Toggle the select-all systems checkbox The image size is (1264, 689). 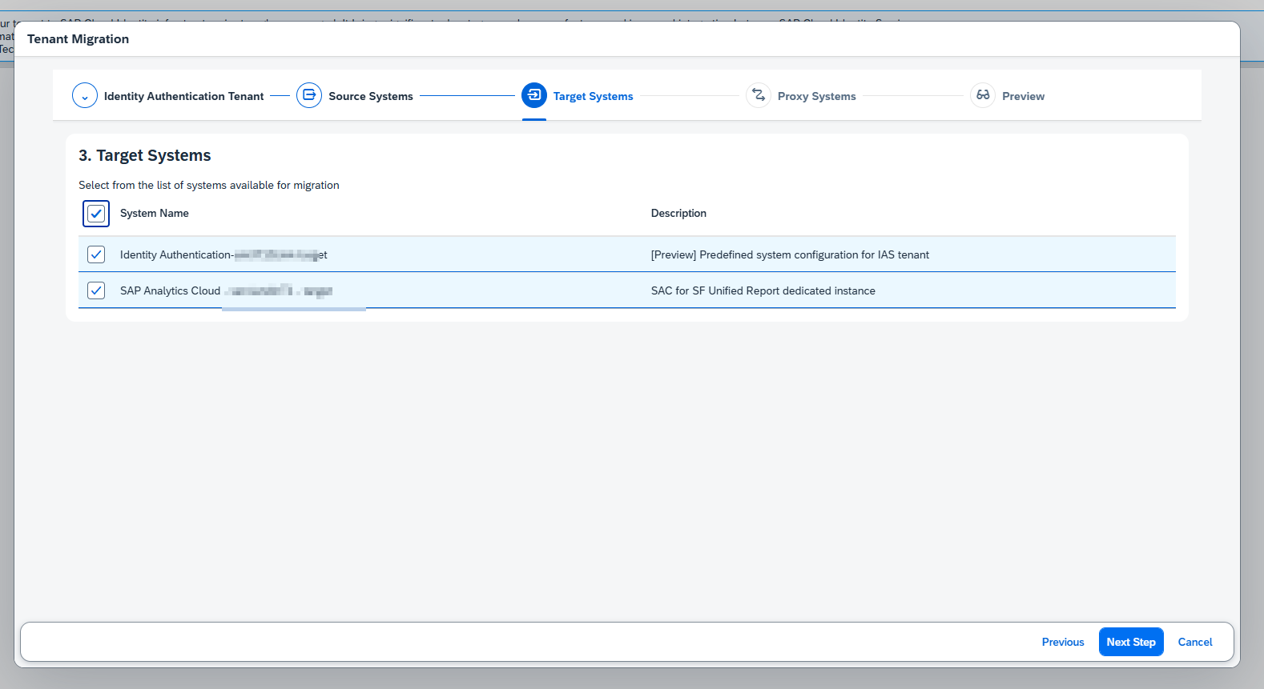(x=96, y=214)
